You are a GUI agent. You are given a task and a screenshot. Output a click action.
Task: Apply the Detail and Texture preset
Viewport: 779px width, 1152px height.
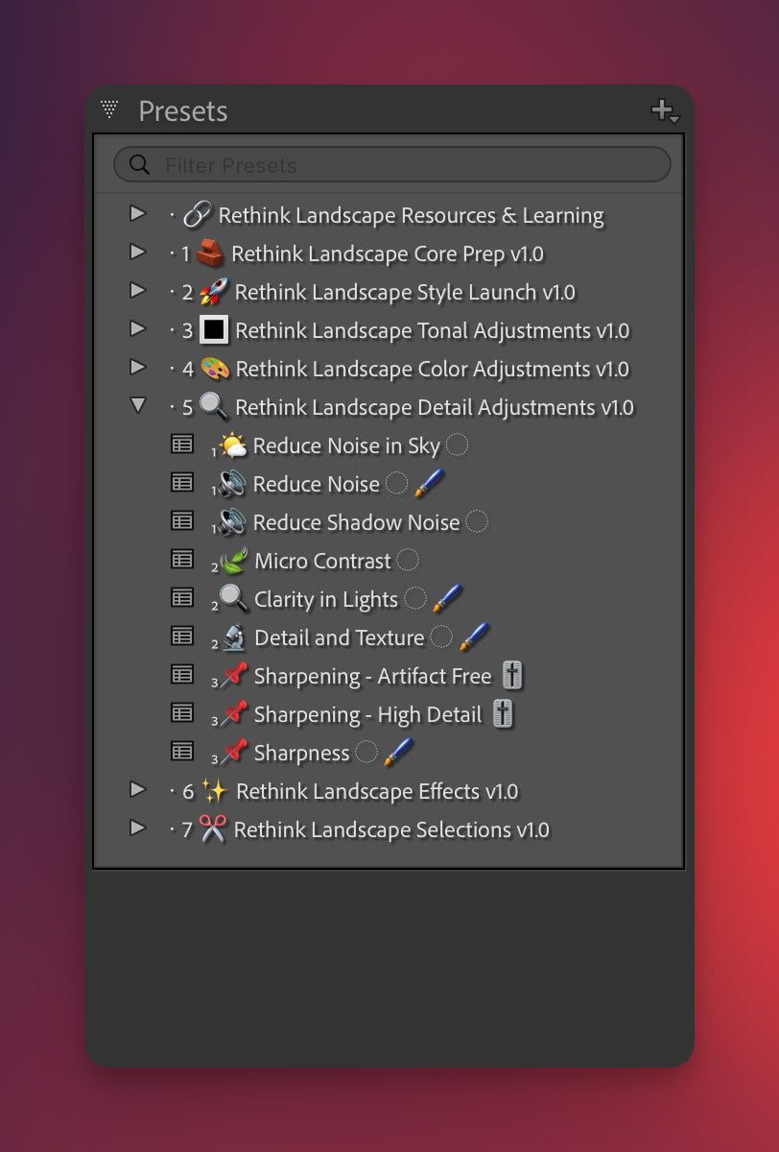[x=340, y=638]
